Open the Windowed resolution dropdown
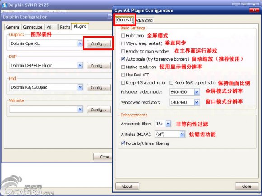 click(196, 102)
